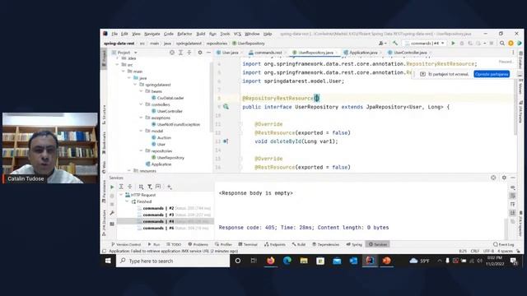Click the blue Opreste partajarea button

pos(492,74)
